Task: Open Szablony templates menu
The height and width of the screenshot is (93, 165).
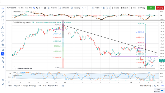Action: 75,8
